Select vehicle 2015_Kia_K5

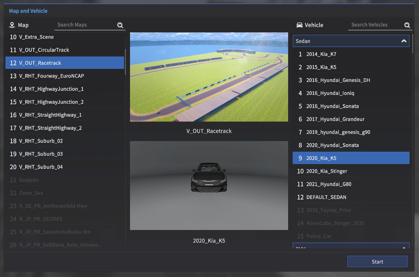351,67
